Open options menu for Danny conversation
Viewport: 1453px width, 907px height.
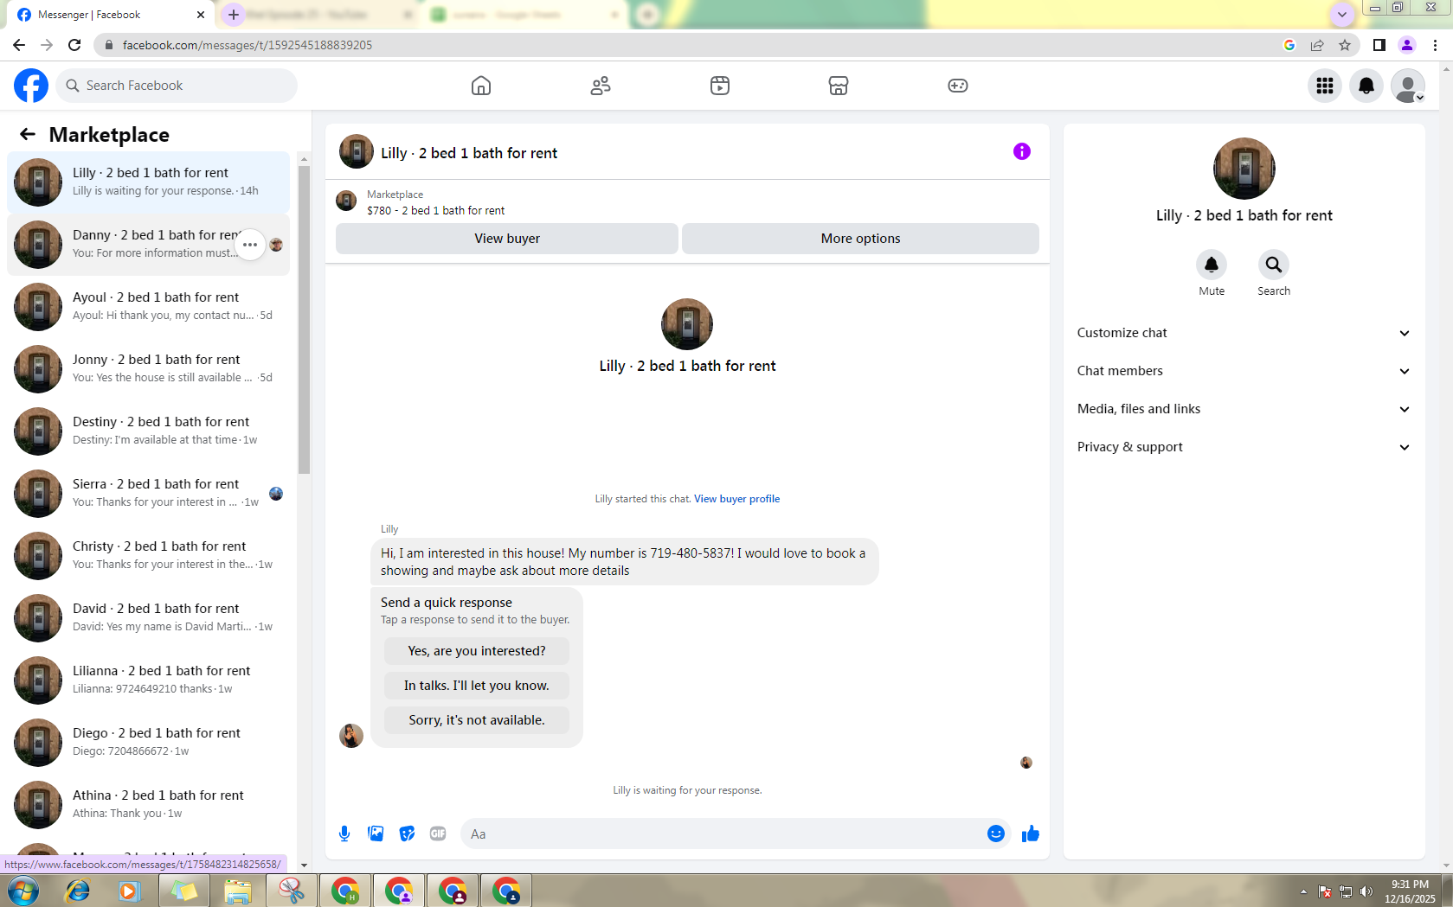click(x=250, y=245)
